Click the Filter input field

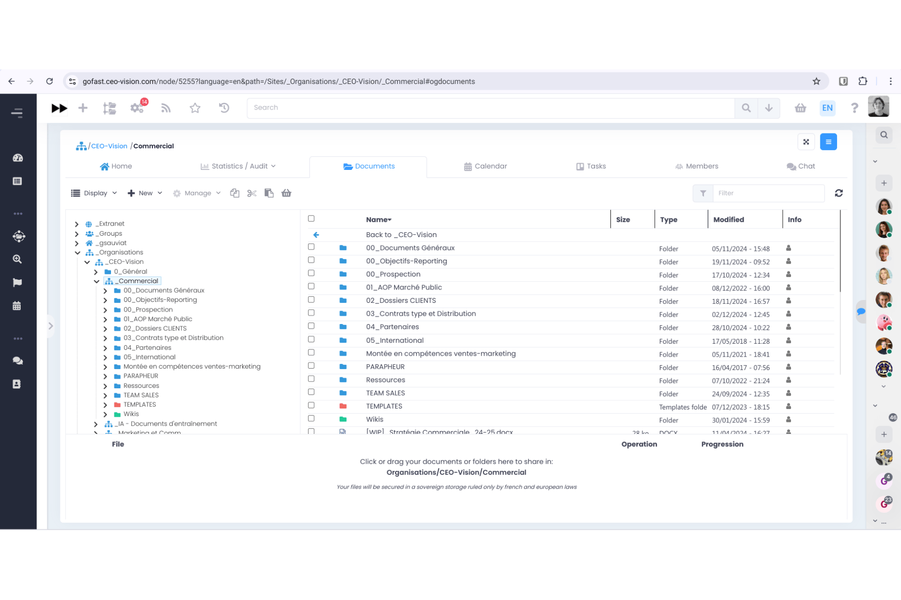(768, 193)
